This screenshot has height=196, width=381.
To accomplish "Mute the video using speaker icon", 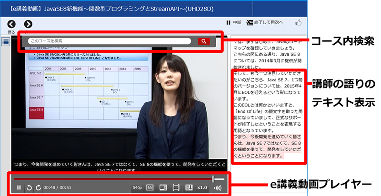I will [218, 187].
